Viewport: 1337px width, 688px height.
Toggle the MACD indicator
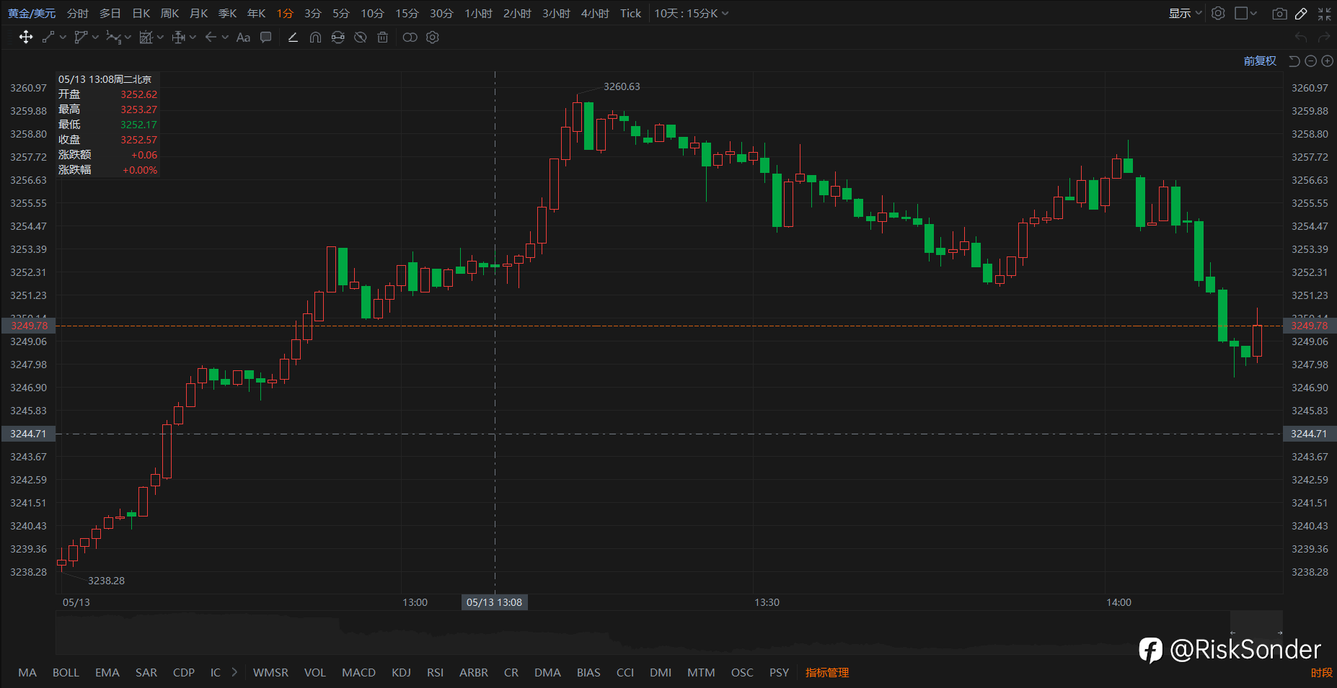point(358,672)
